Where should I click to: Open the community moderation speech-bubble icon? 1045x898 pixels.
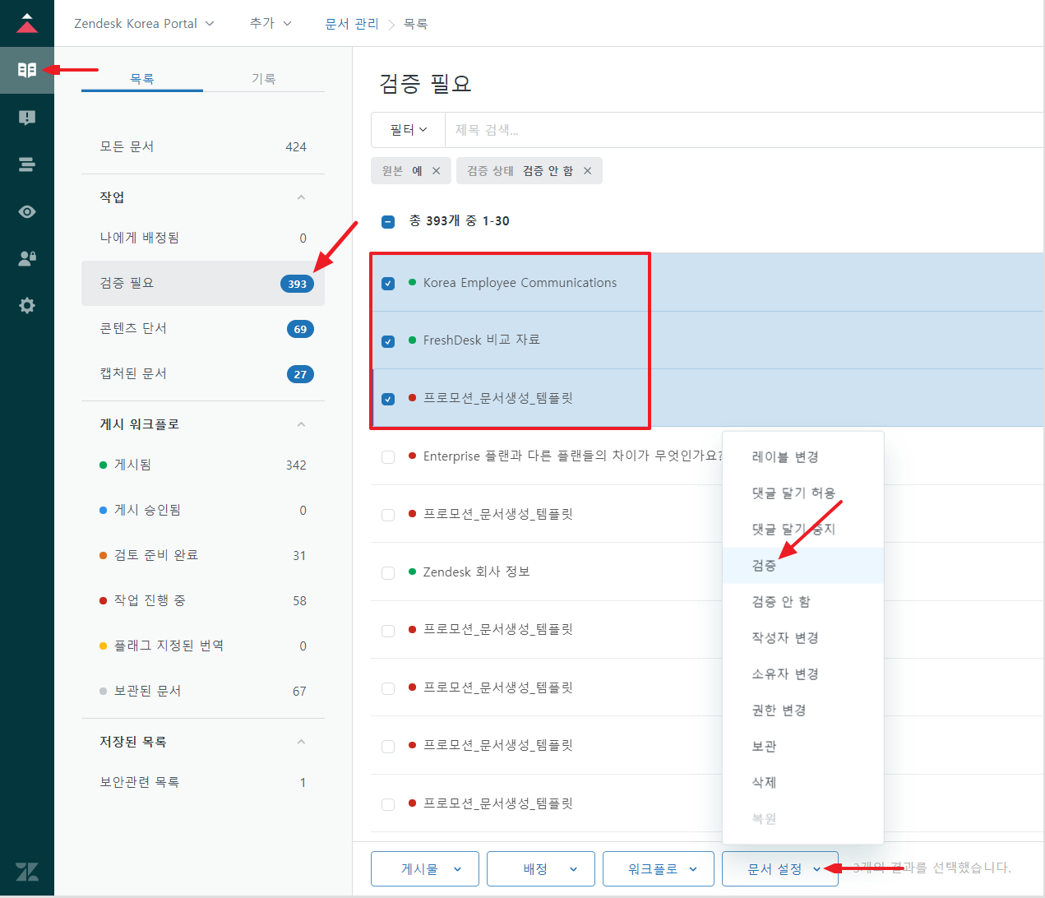[27, 118]
